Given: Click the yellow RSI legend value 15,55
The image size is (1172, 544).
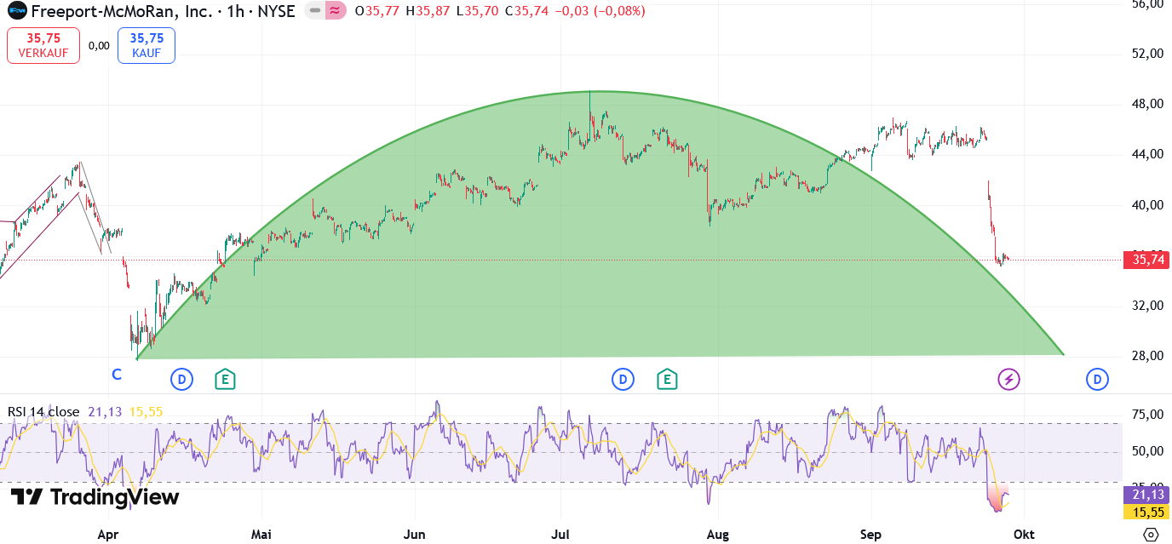Looking at the screenshot, I should [146, 412].
